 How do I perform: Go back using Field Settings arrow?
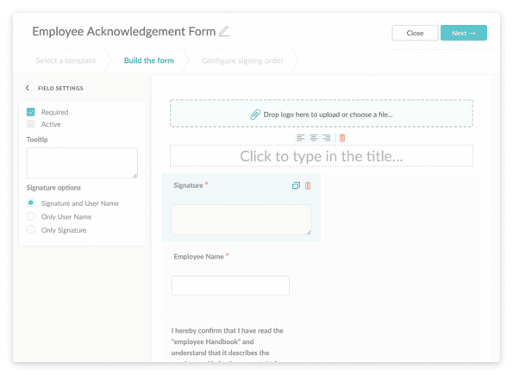[x=28, y=88]
